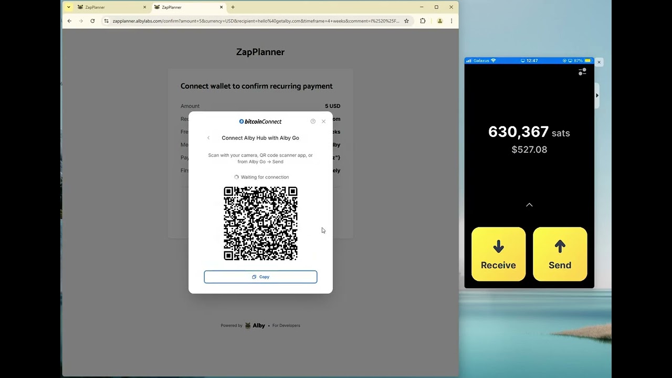Bookmark this page with the star icon
Screen dimensions: 672x378
tap(406, 21)
